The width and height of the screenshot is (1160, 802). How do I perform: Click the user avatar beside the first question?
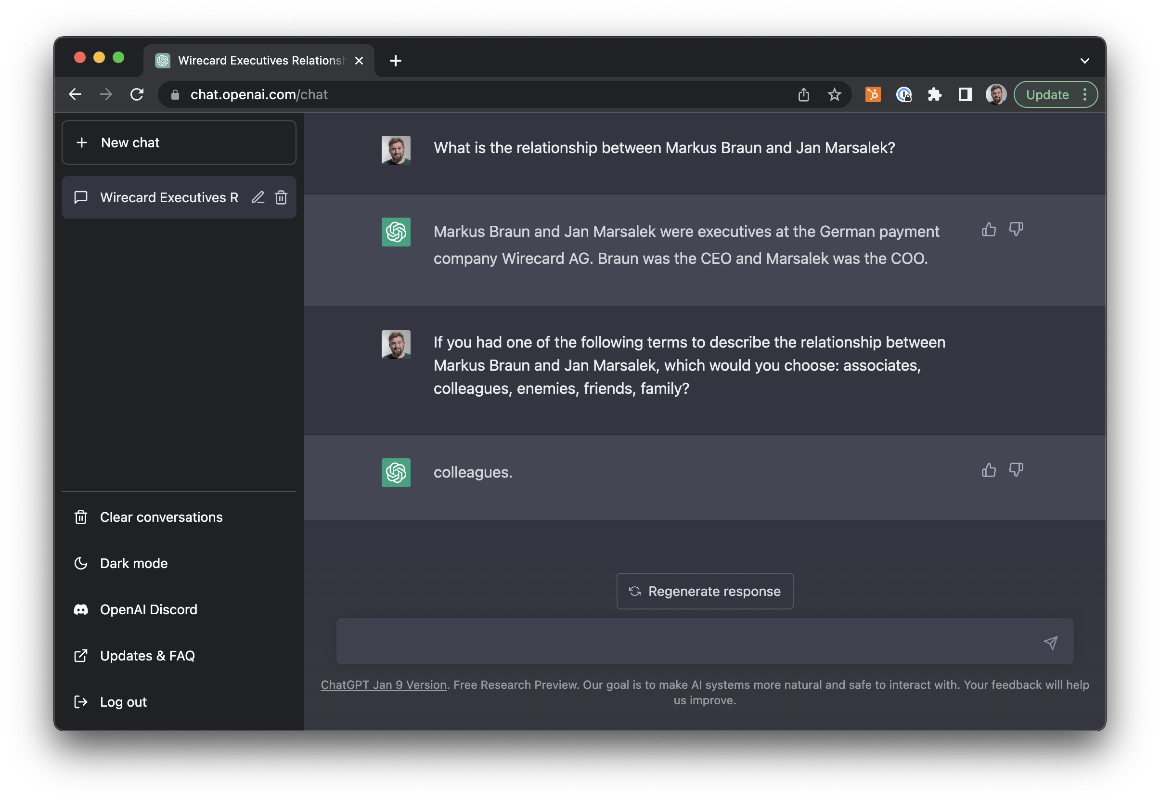[396, 150]
